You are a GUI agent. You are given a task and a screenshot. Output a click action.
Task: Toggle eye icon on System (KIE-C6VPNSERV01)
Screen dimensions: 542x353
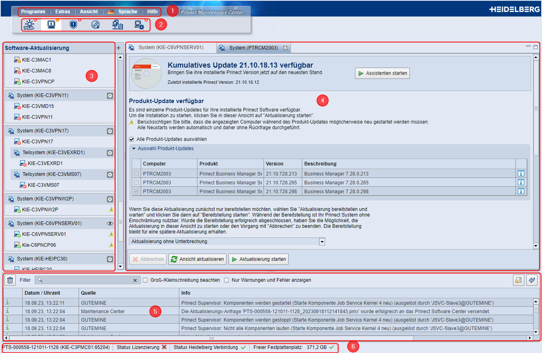110,223
